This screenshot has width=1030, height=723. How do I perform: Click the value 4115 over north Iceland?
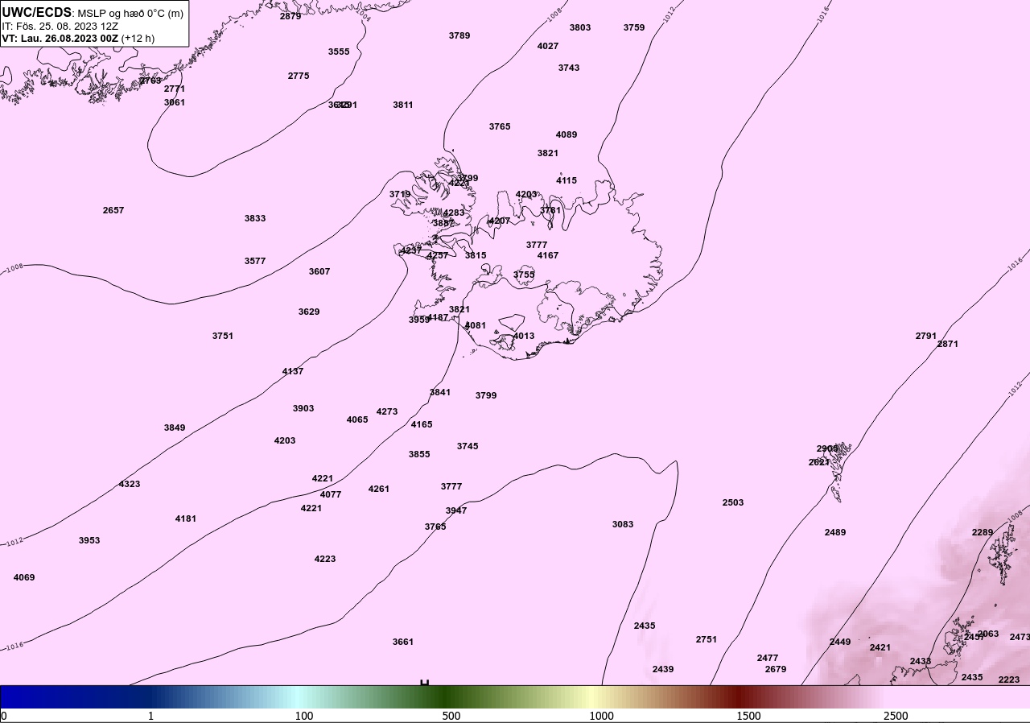click(x=566, y=180)
